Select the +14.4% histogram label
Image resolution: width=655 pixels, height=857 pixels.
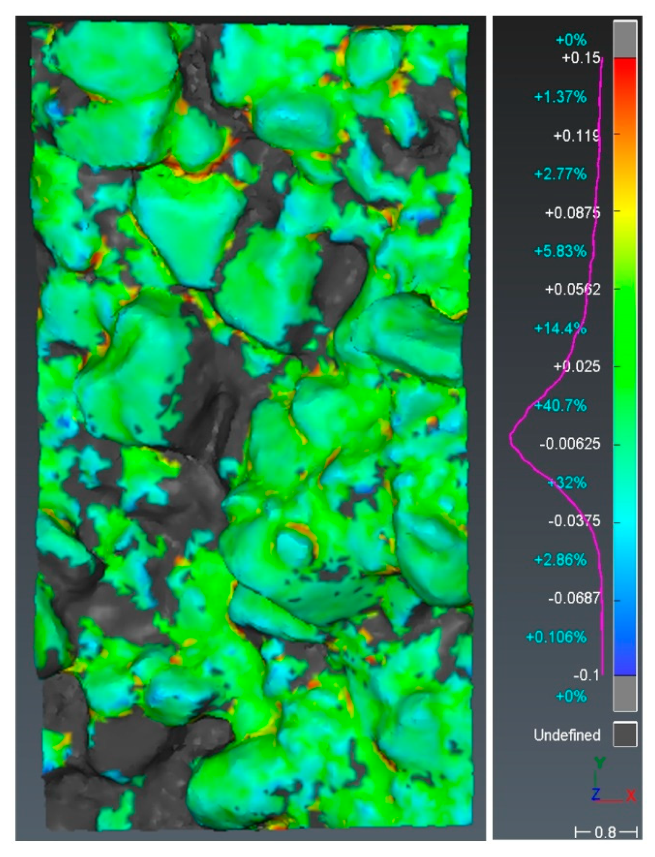coord(561,329)
